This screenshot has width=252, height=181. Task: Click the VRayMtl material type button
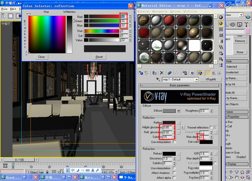211,79
